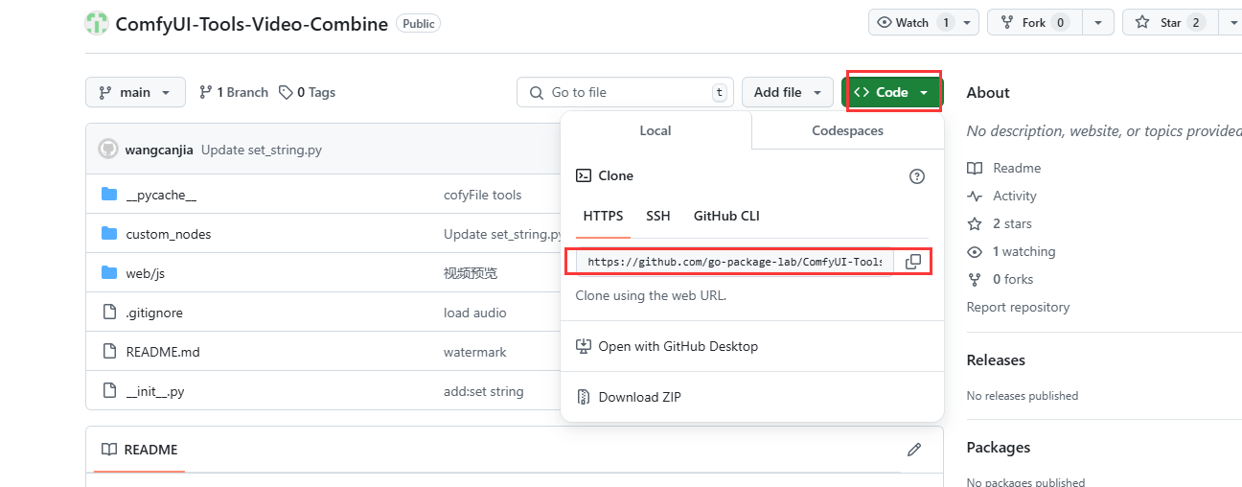This screenshot has height=487, width=1242.
Task: Open the main branch selector dropdown
Action: (134, 92)
